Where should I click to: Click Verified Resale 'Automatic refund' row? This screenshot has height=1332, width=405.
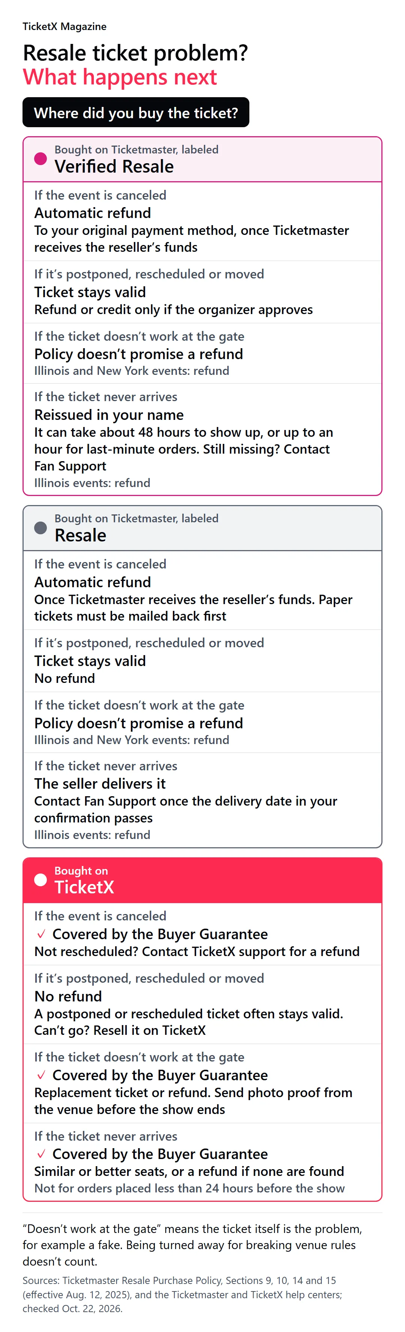click(x=202, y=221)
